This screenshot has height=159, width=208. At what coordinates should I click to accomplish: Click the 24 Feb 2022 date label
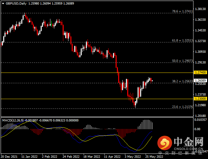71,157
